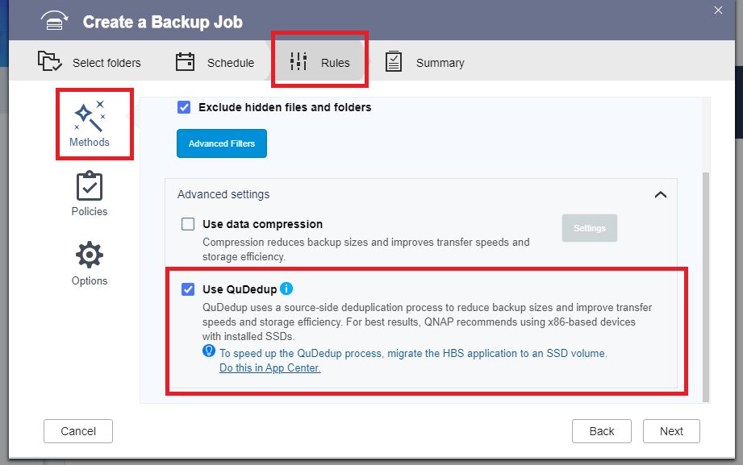This screenshot has height=465, width=743.
Task: Disable the Use QuDedup checkbox
Action: pyautogui.click(x=188, y=289)
